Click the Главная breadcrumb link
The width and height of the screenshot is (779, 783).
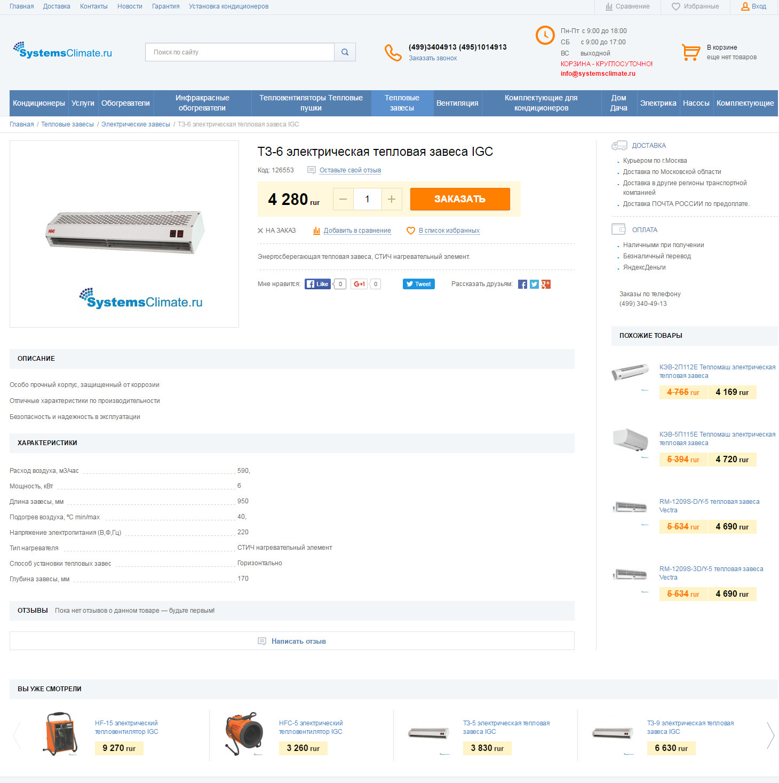(x=22, y=124)
